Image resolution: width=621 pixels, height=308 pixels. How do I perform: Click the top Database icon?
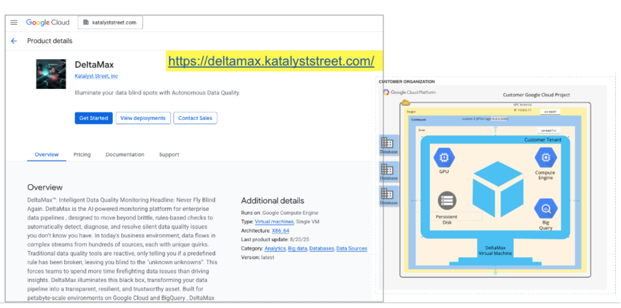[x=388, y=143]
